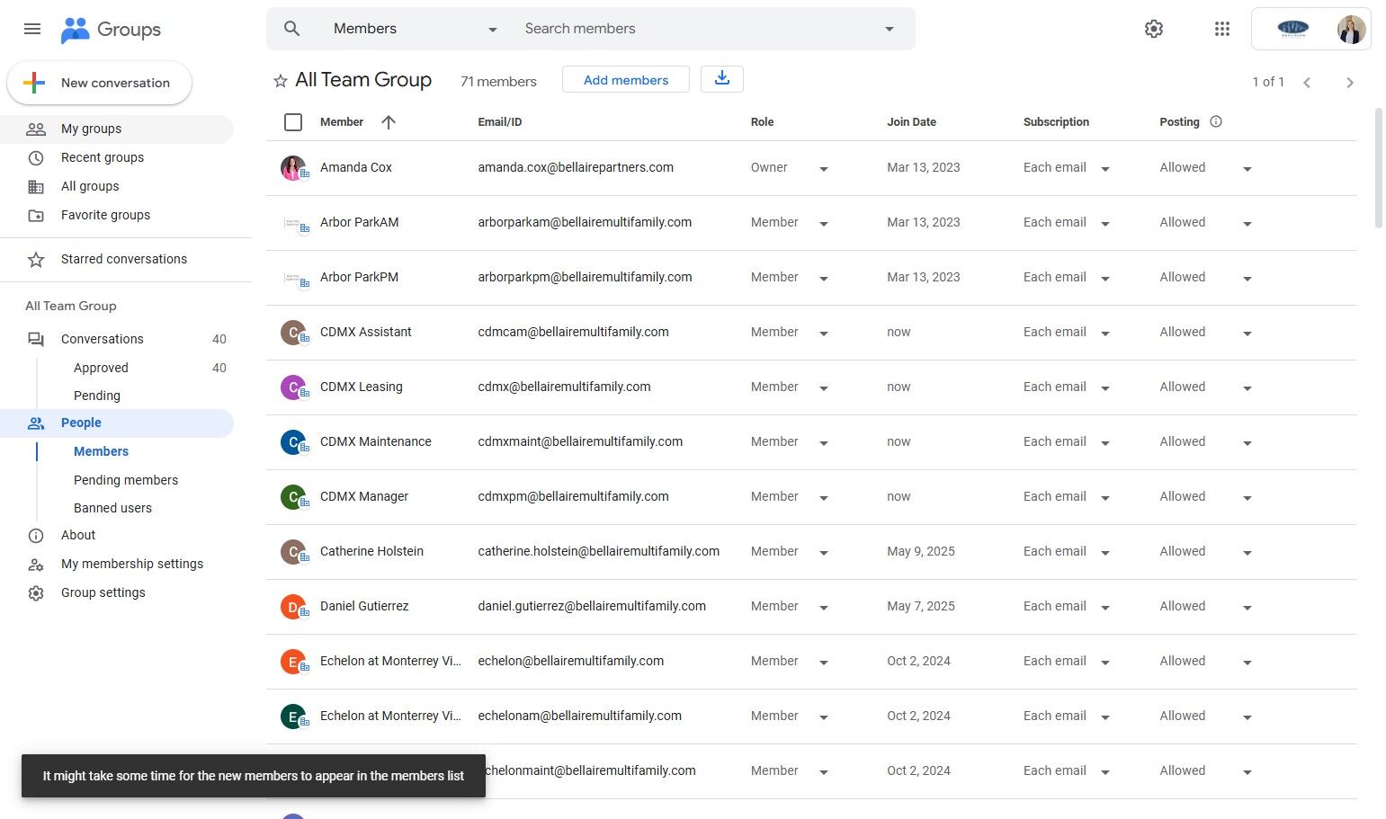This screenshot has width=1386, height=819.
Task: Open Amanda Cox's Owner role dropdown
Action: point(823,169)
